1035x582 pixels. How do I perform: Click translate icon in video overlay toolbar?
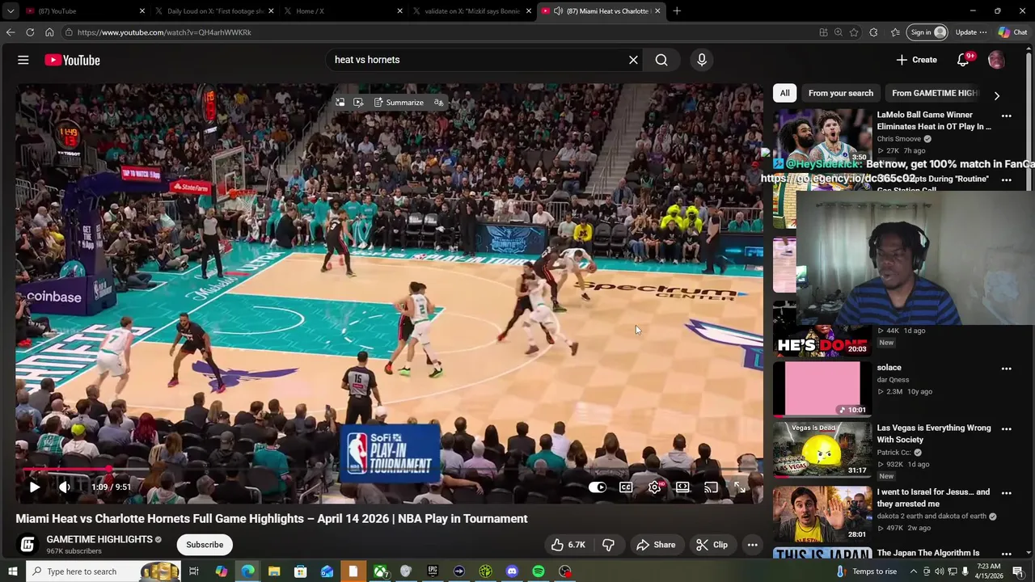[x=438, y=103]
